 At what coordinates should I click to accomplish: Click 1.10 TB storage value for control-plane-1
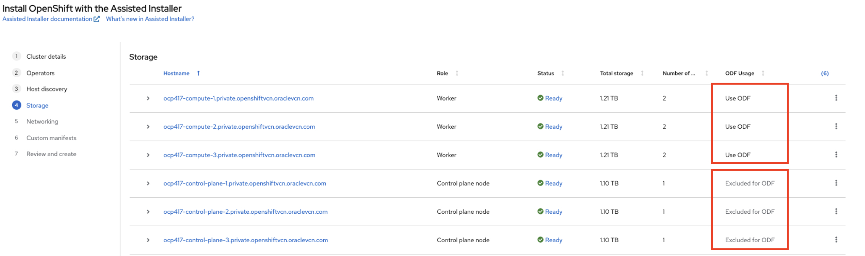(x=609, y=183)
